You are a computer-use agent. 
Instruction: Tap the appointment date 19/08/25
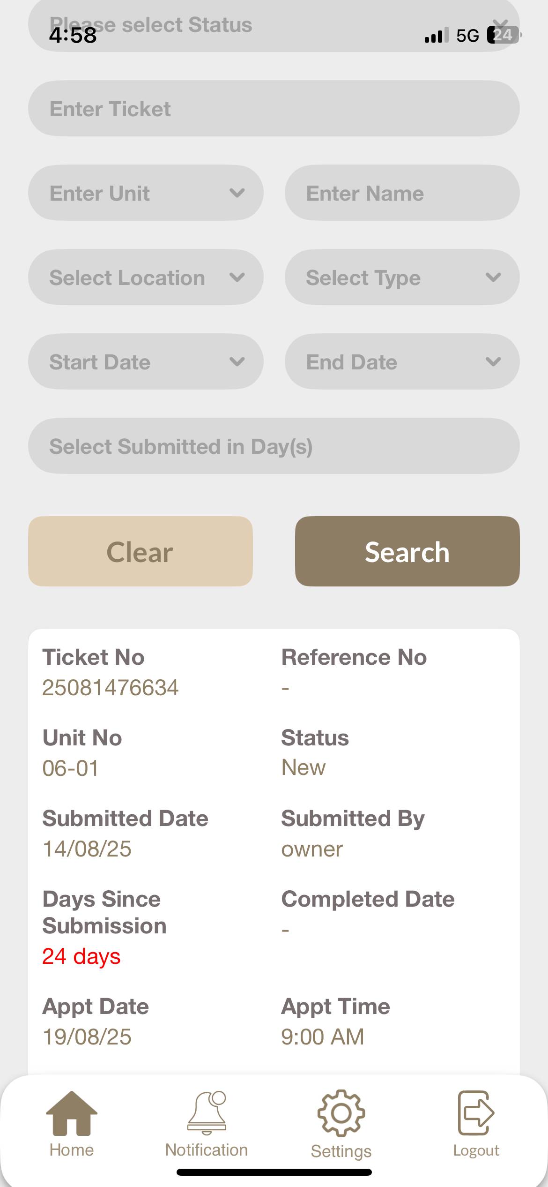[x=87, y=1037]
